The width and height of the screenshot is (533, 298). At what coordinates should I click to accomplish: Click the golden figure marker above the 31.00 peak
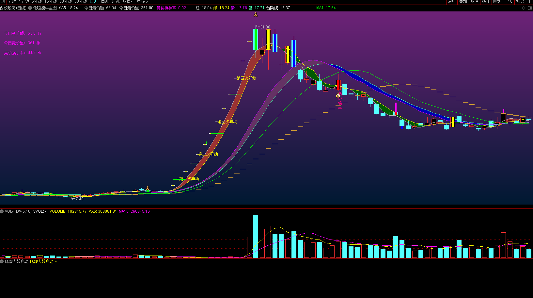256,14
